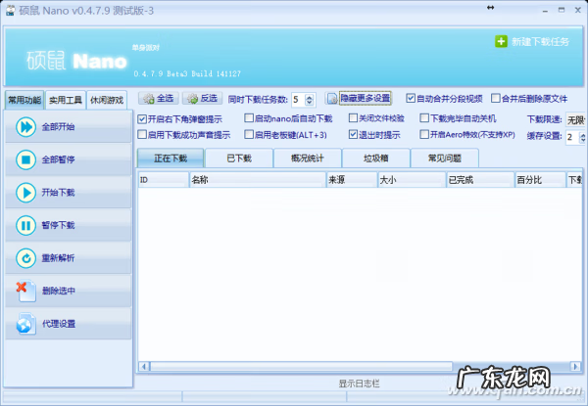
Task: Toggle 退出时提示 checkbox
Action: (354, 136)
